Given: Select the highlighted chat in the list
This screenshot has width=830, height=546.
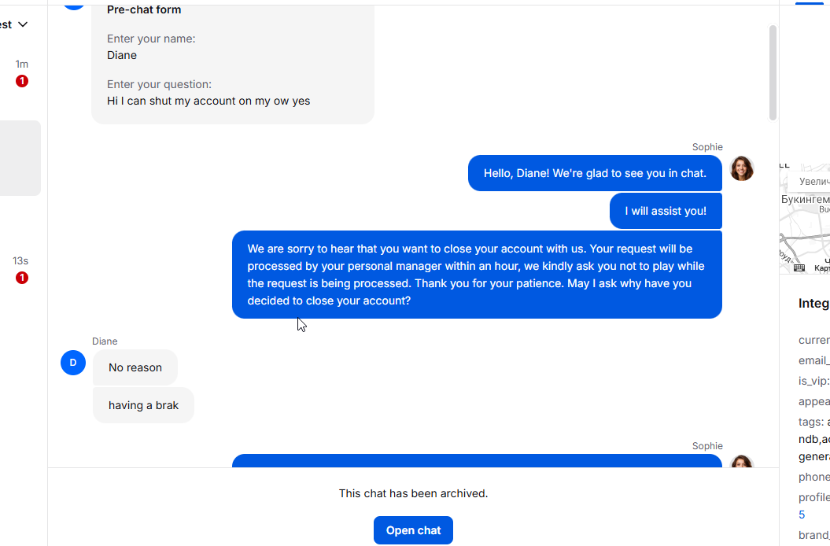Looking at the screenshot, I should tap(20, 157).
